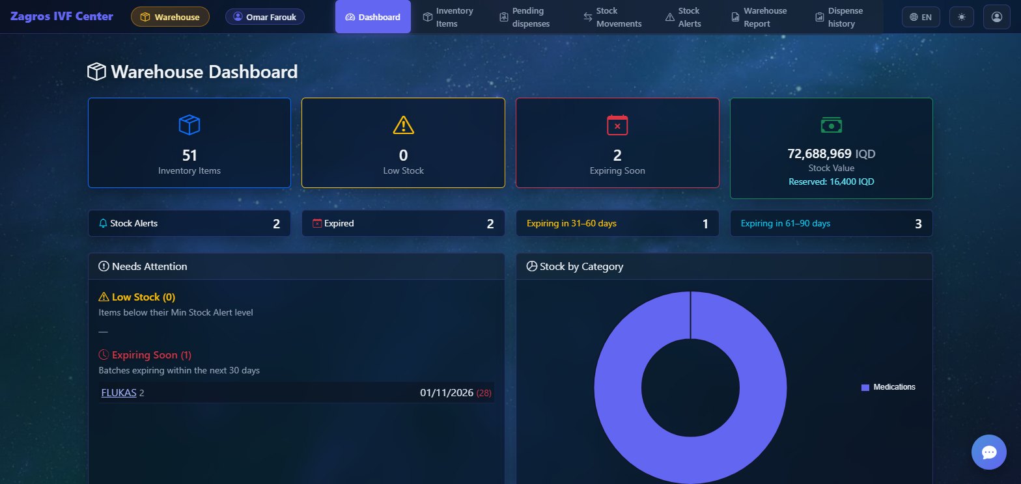Open the chat bubble widget
The image size is (1021, 484).
pyautogui.click(x=988, y=452)
